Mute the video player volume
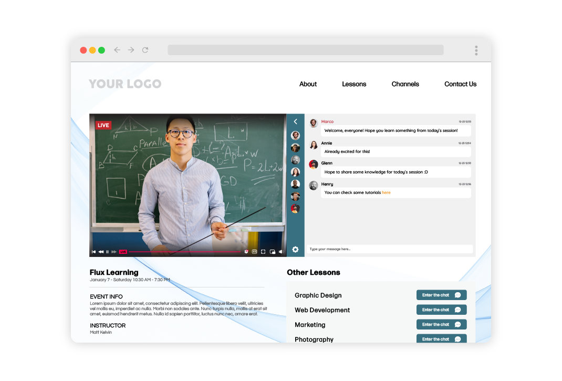 pos(281,252)
